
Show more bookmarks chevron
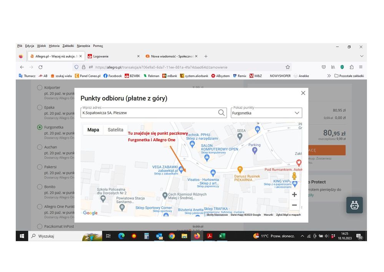coord(329,76)
